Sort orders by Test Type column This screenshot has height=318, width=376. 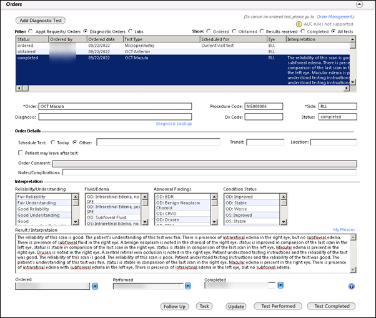[162, 39]
